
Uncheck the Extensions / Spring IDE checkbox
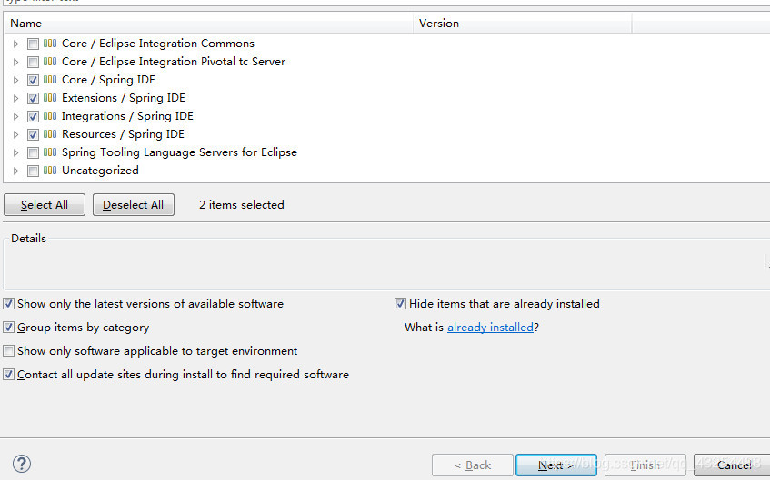pos(33,99)
